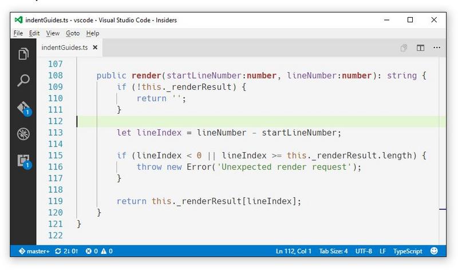Open the Help menu

point(93,33)
